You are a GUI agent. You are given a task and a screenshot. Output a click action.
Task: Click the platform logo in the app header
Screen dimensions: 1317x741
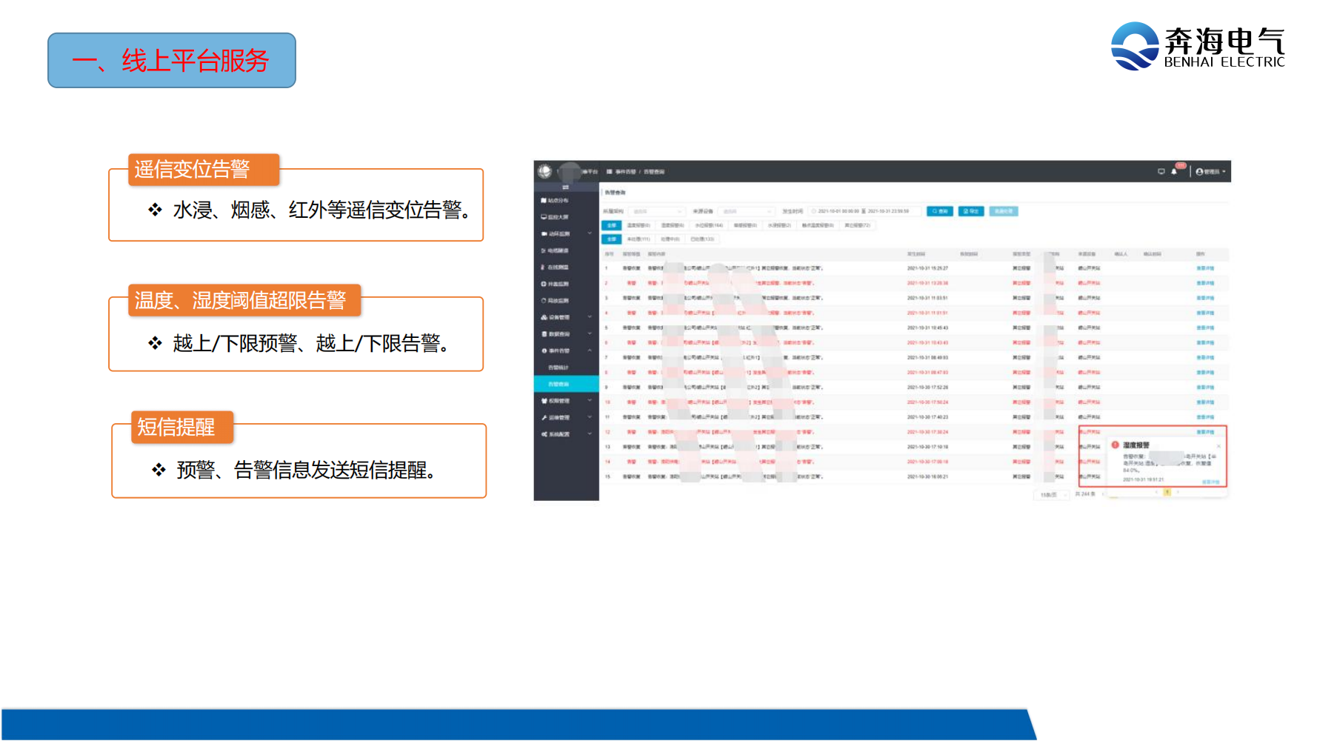545,171
